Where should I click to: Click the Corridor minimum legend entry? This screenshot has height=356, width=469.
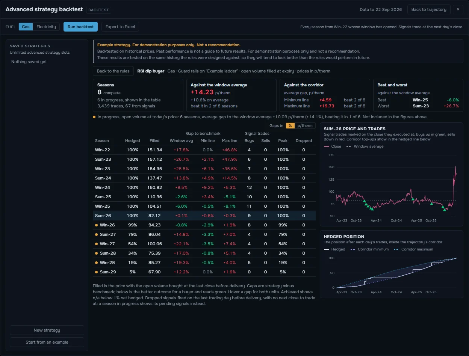[369, 249]
